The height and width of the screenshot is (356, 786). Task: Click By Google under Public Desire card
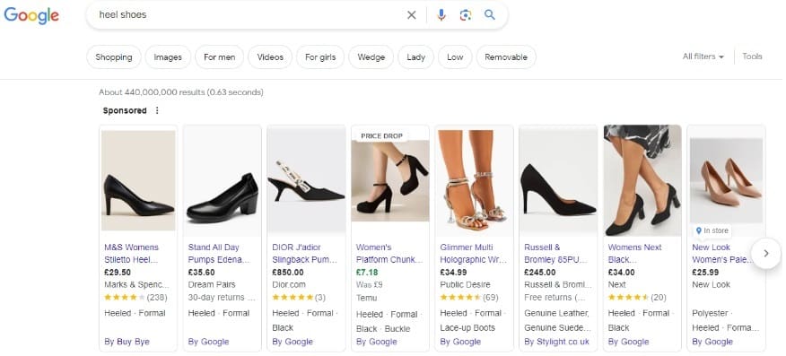(460, 342)
